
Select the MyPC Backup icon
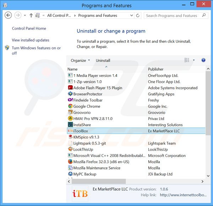[x=70, y=174]
